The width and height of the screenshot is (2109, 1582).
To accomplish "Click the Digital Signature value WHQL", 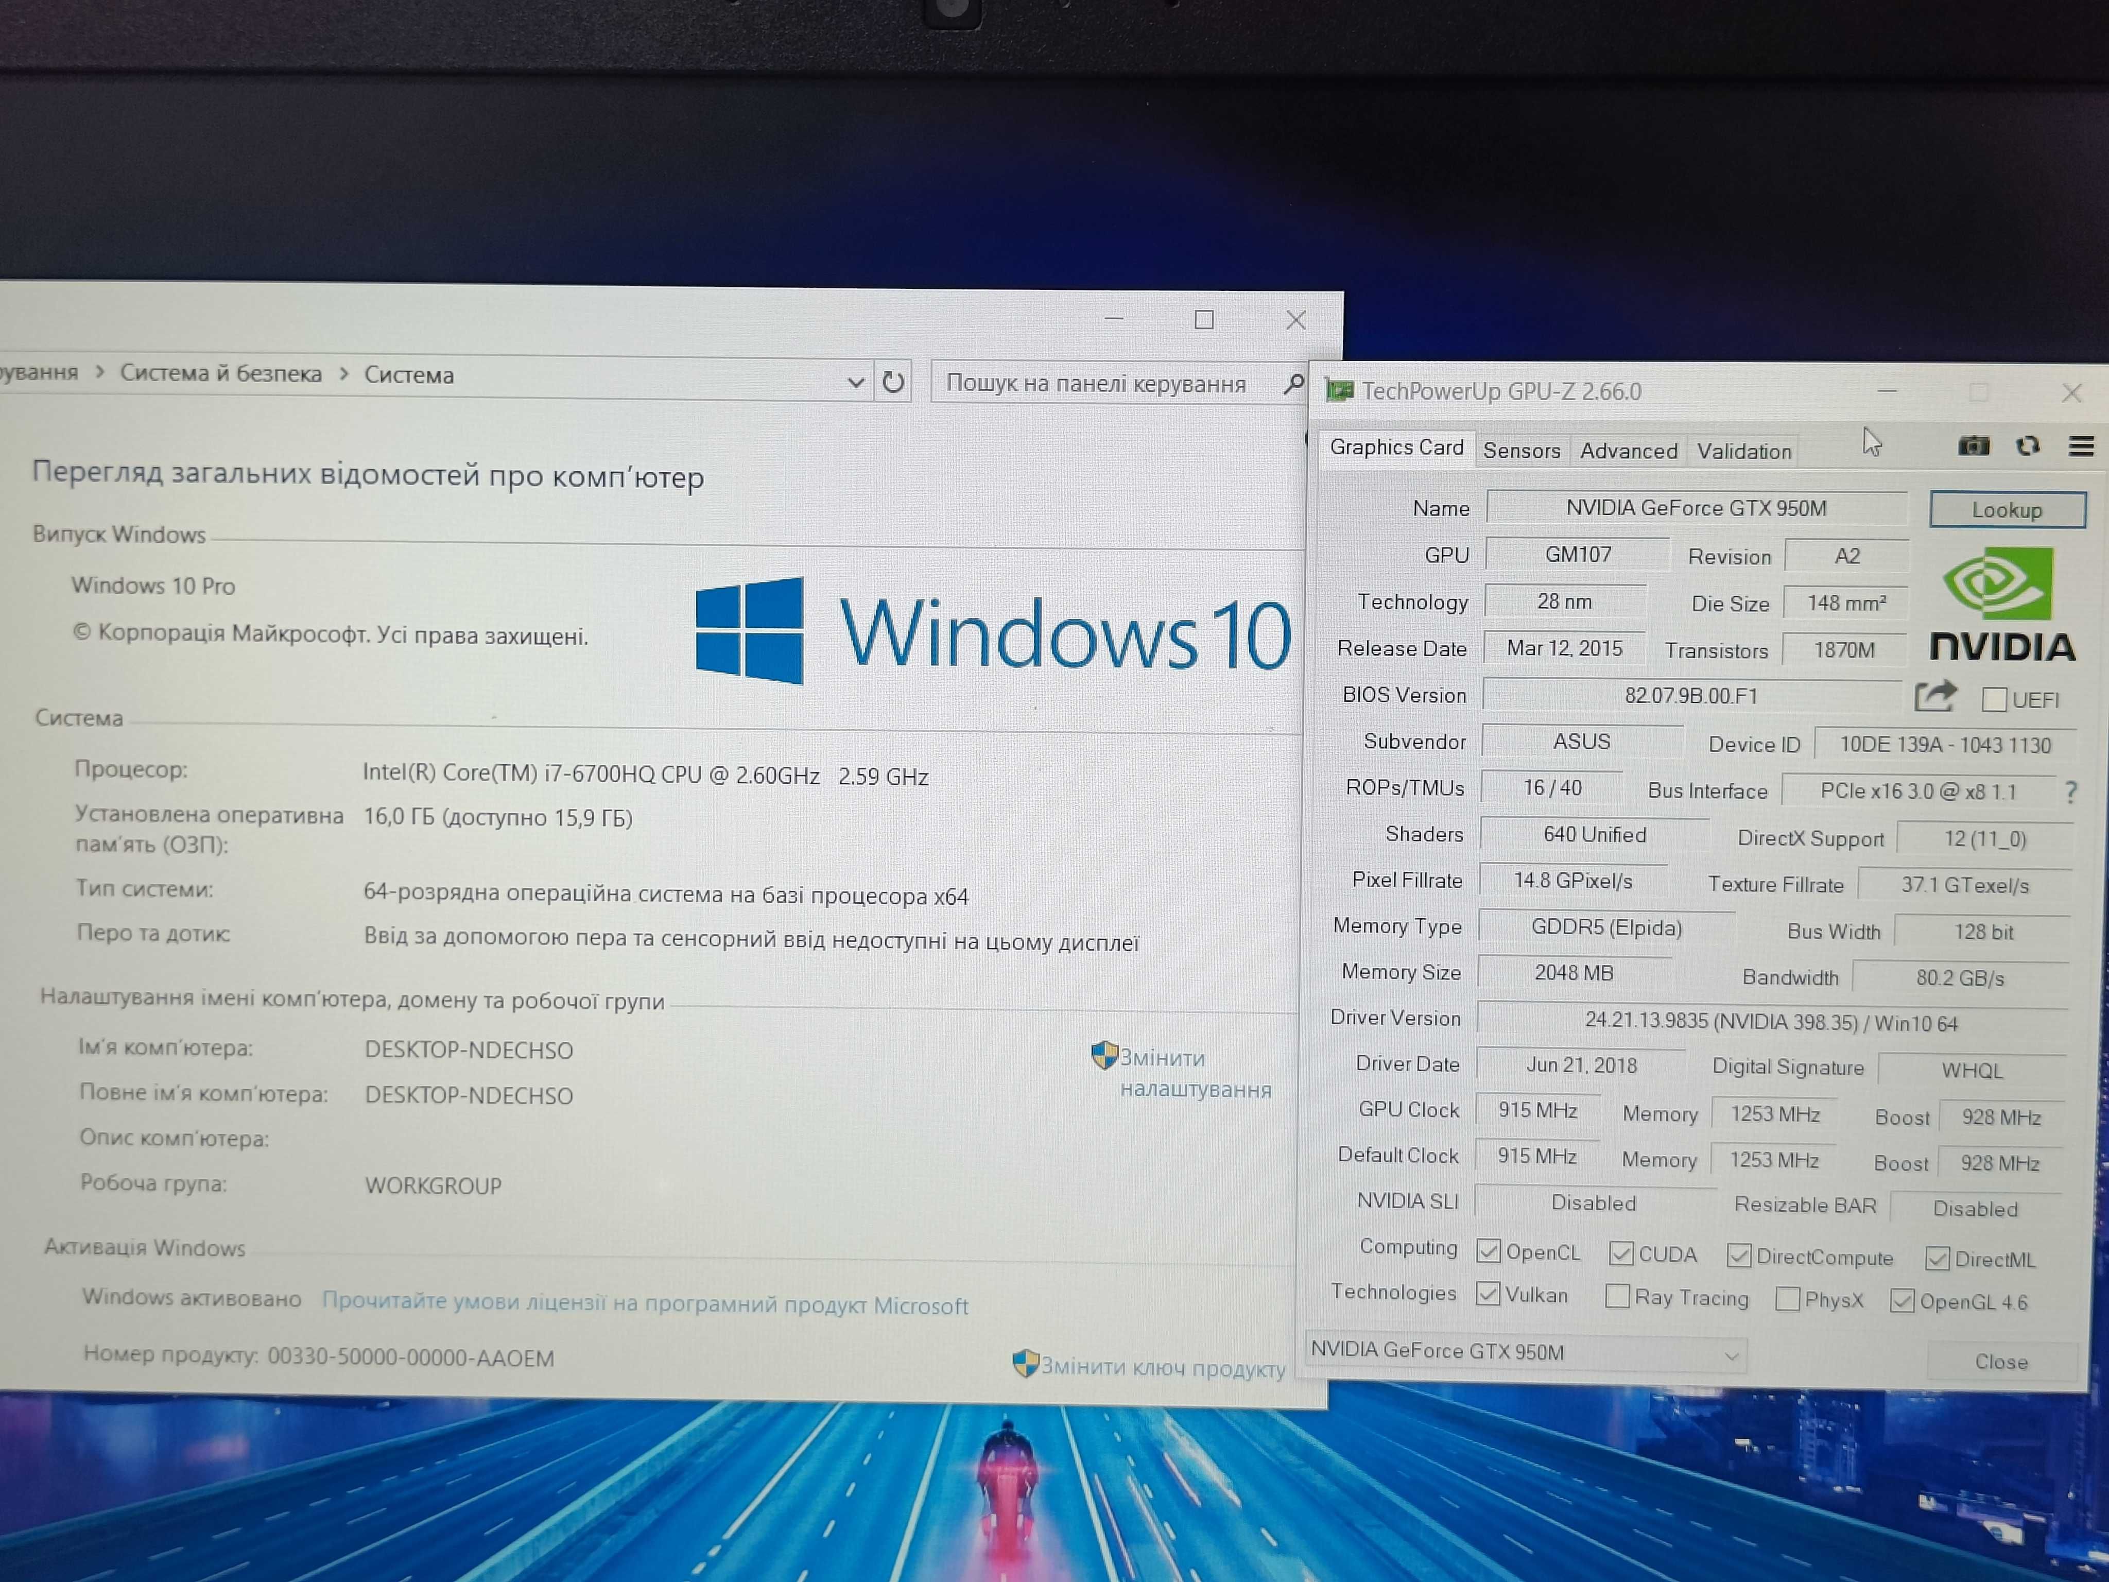I will coord(1973,1070).
